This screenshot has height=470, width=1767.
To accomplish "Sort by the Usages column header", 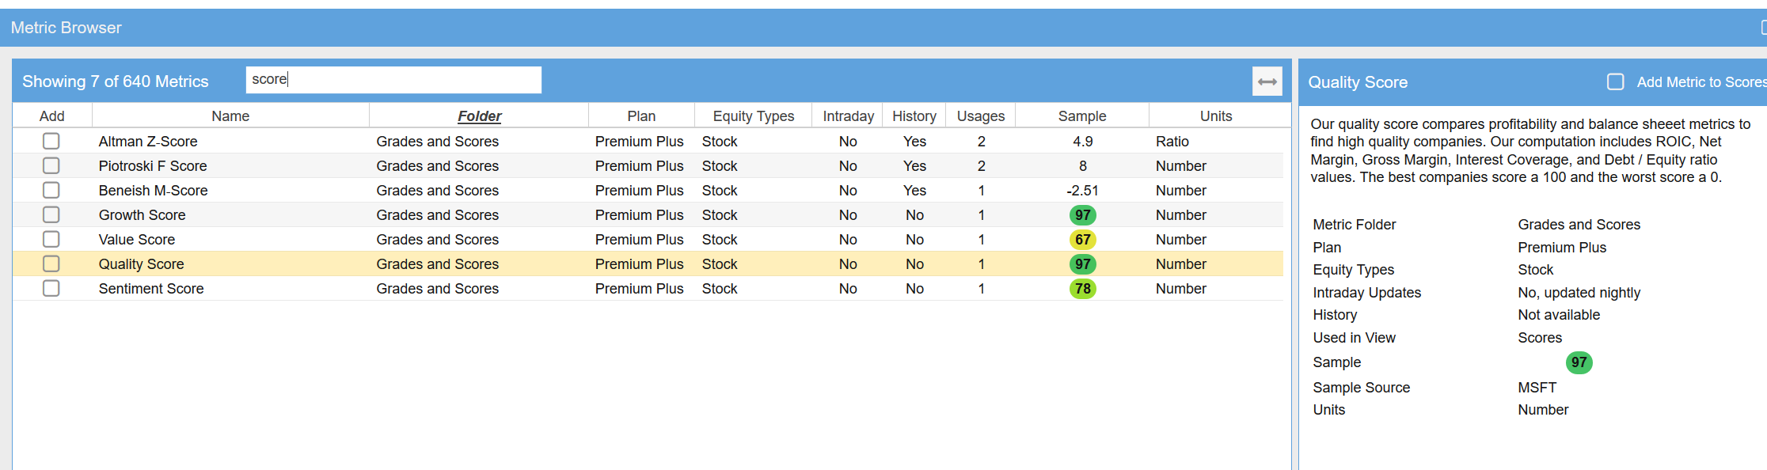I will pyautogui.click(x=980, y=116).
